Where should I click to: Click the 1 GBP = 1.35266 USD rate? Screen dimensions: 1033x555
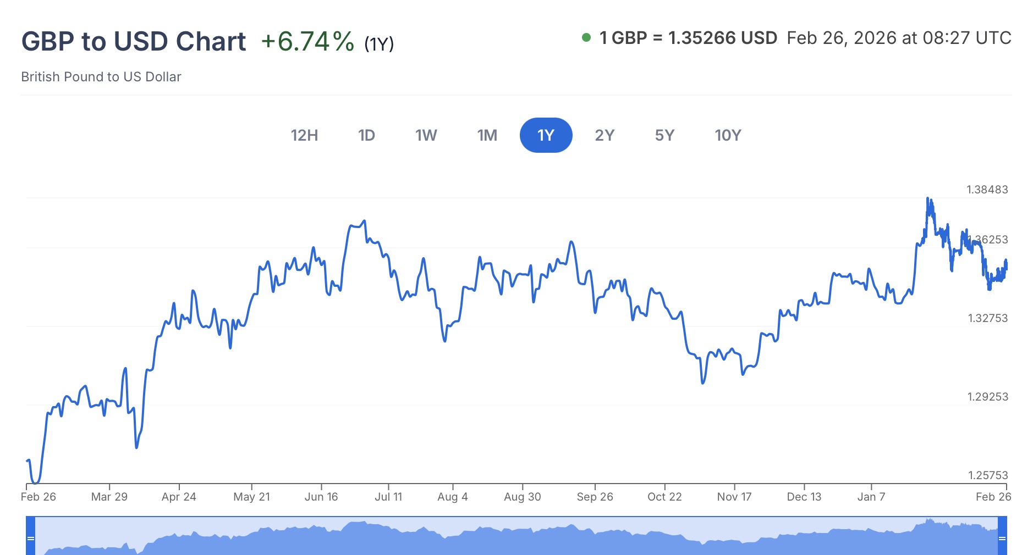click(x=688, y=38)
